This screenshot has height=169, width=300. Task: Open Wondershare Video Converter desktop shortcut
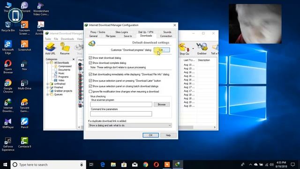click(41, 9)
